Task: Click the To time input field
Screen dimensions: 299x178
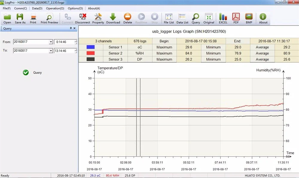Action: [64, 51]
